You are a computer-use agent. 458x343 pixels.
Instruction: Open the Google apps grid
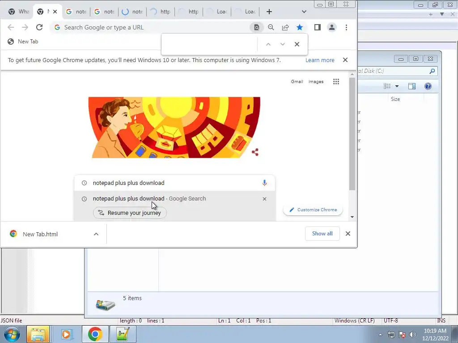pos(336,81)
